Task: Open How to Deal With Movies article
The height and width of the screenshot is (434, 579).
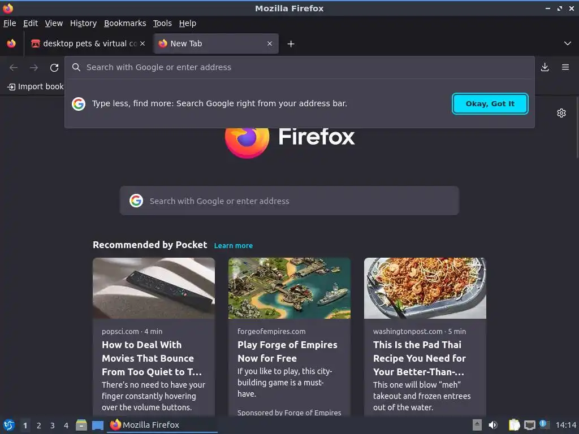Action: (x=152, y=358)
